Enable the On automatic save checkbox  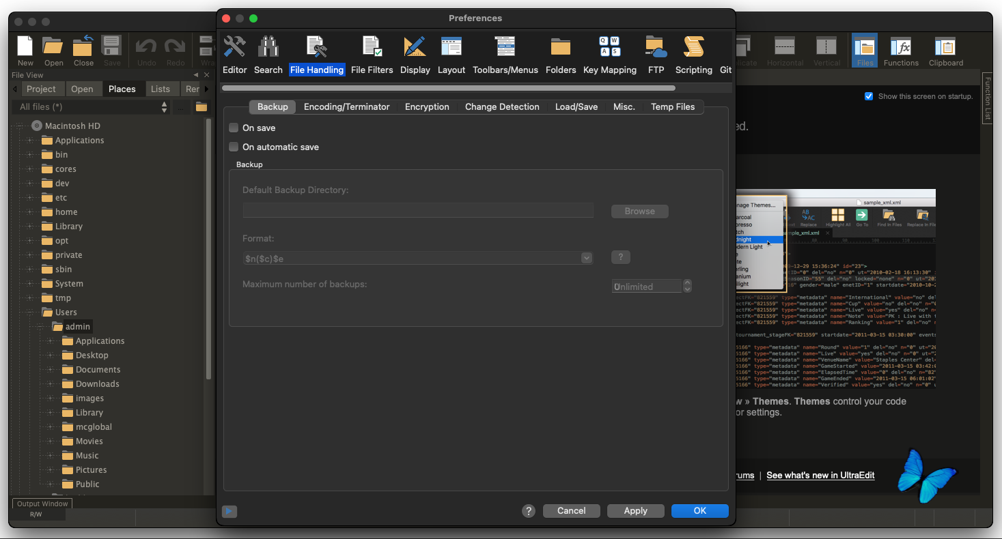coord(234,147)
